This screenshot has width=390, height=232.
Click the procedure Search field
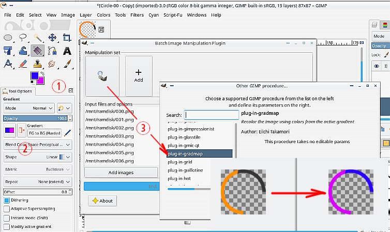(212, 115)
